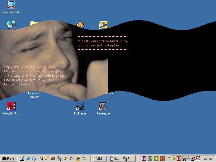This screenshot has height=162, width=216.
Task: Select the network places globe-and-computers desktop icon
Action: click(11, 25)
